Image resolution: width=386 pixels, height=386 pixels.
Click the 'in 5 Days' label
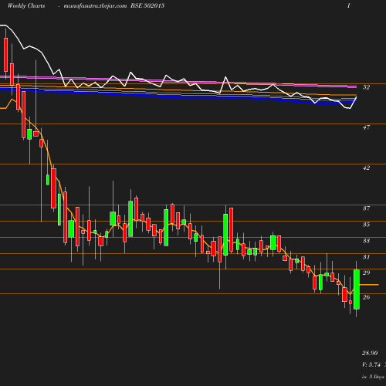pos(373,377)
